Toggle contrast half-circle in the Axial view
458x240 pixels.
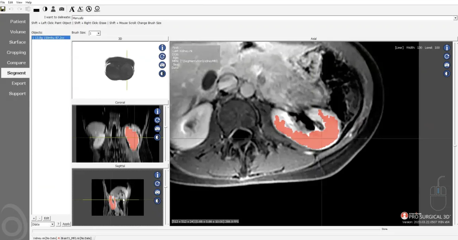click(446, 74)
